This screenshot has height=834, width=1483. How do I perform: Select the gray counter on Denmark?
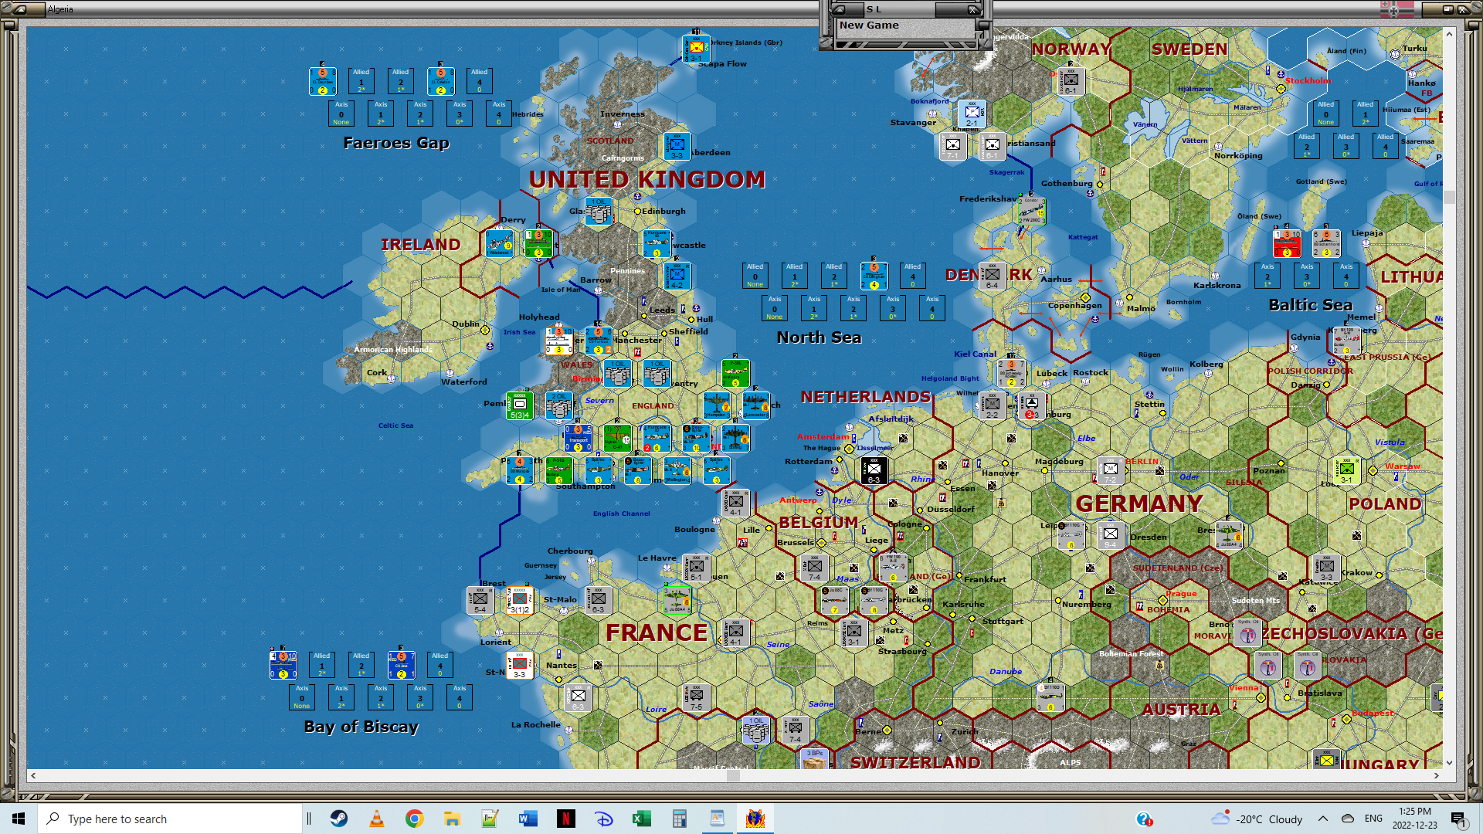(x=992, y=276)
